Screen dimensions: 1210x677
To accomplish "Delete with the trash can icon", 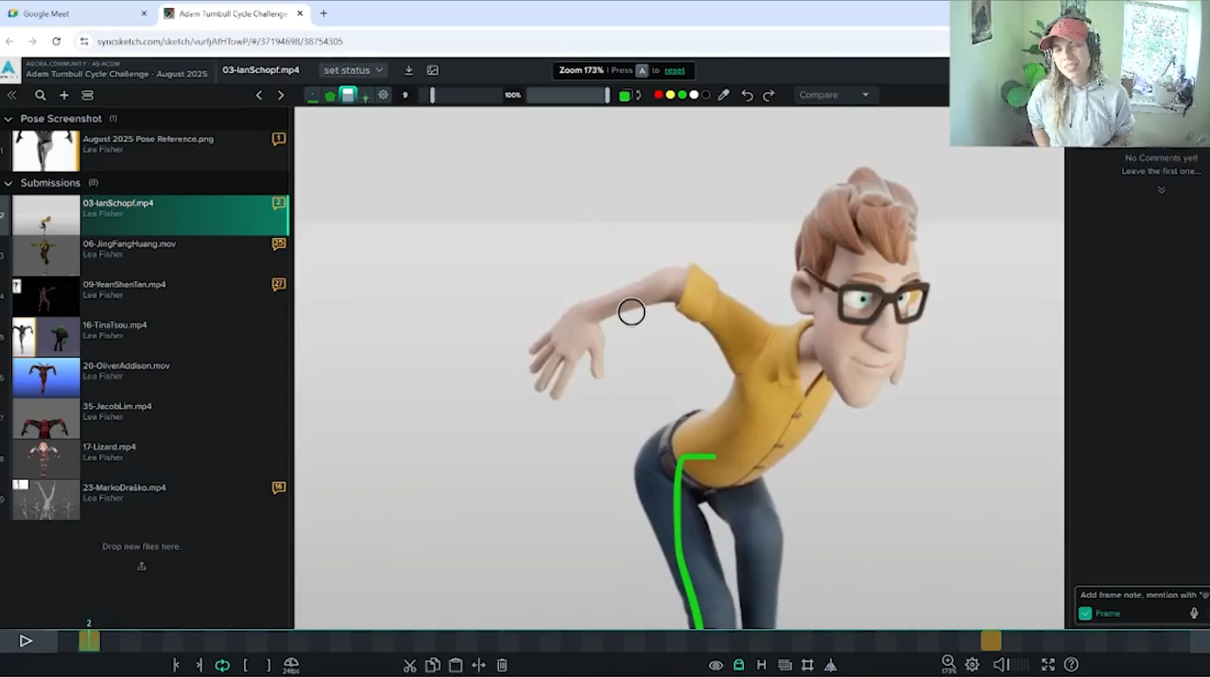I will coord(502,666).
